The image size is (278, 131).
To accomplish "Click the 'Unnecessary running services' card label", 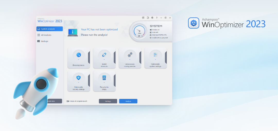I will 130,65.
